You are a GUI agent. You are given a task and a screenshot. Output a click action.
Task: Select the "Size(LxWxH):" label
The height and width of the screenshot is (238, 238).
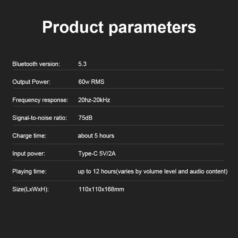(x=31, y=189)
